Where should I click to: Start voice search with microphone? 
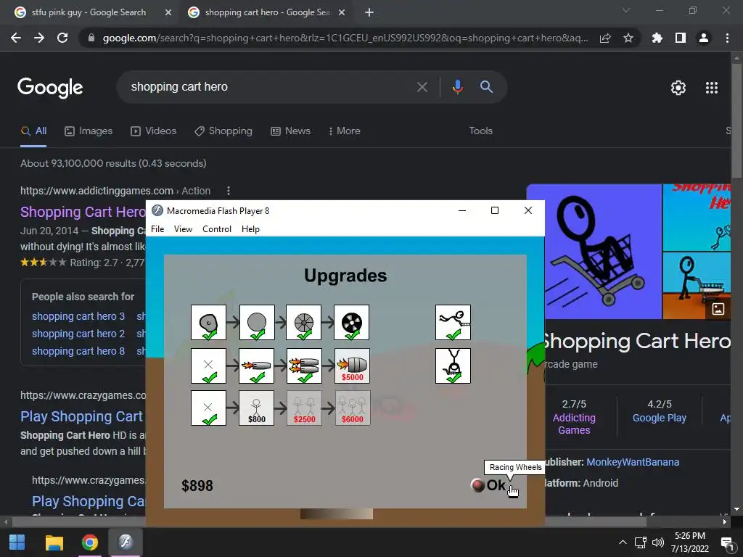[457, 87]
